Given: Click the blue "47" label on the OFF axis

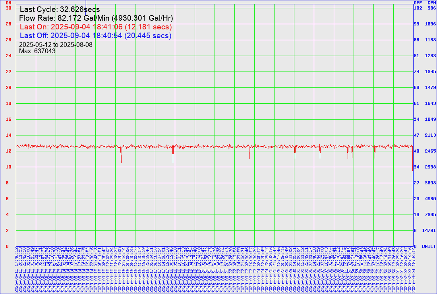Looking at the screenshot, I should [x=416, y=135].
